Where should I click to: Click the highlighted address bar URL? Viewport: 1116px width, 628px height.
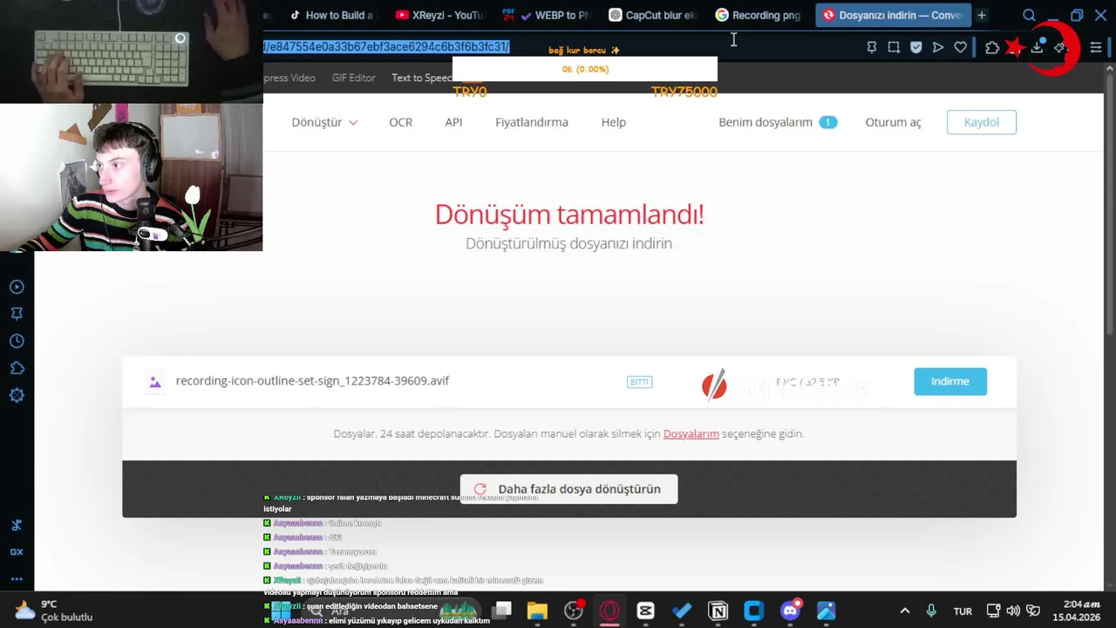coord(387,47)
